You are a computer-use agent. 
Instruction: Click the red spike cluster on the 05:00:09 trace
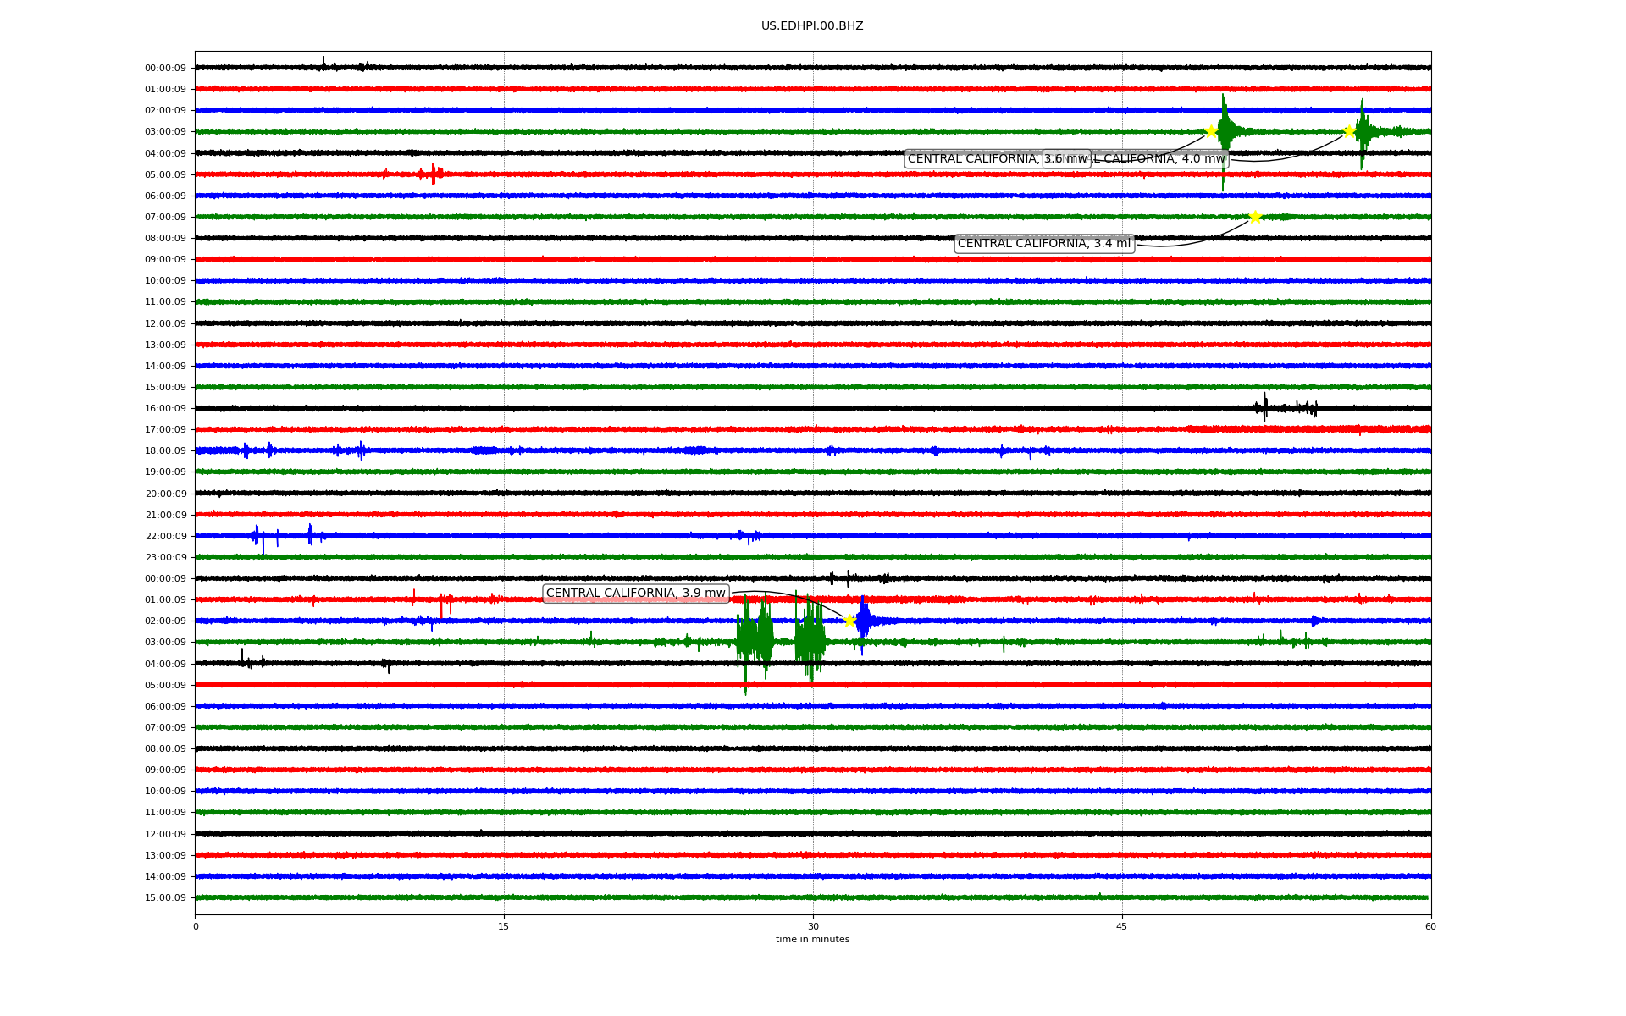[x=432, y=174]
